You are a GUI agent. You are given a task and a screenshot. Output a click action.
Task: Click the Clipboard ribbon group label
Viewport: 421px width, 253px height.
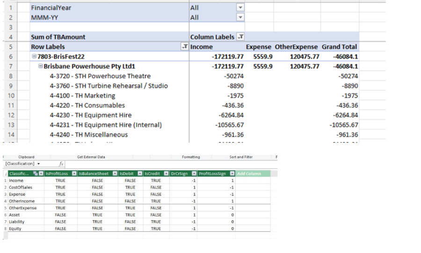26,157
